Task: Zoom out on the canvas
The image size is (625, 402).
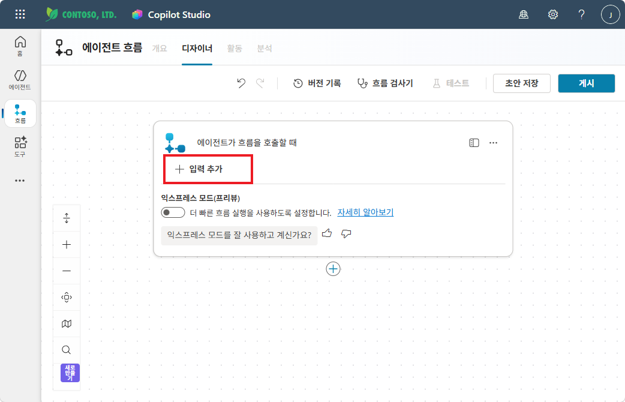Action: click(67, 271)
